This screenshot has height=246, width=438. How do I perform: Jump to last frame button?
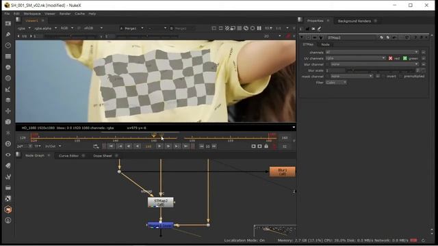[185, 146]
